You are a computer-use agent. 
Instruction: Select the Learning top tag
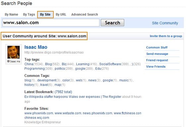[83, 64]
